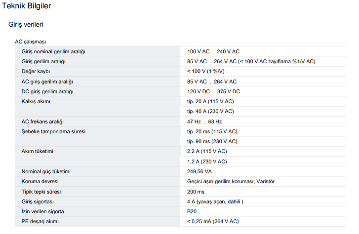
Task: Click the '249,56 VA' power value
Action: [199, 171]
